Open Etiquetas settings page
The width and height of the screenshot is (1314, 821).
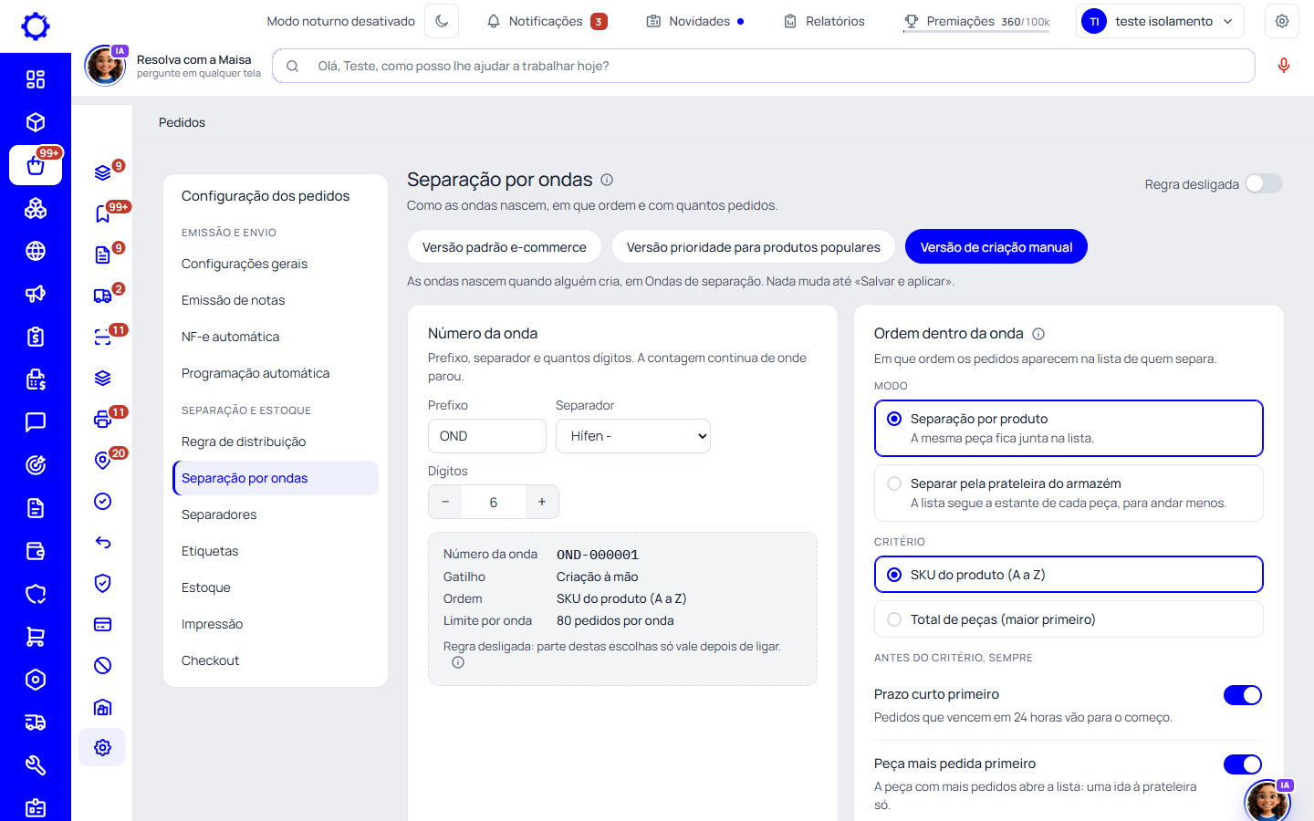(276, 551)
